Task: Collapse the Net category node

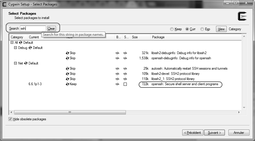Action: pos(16,63)
